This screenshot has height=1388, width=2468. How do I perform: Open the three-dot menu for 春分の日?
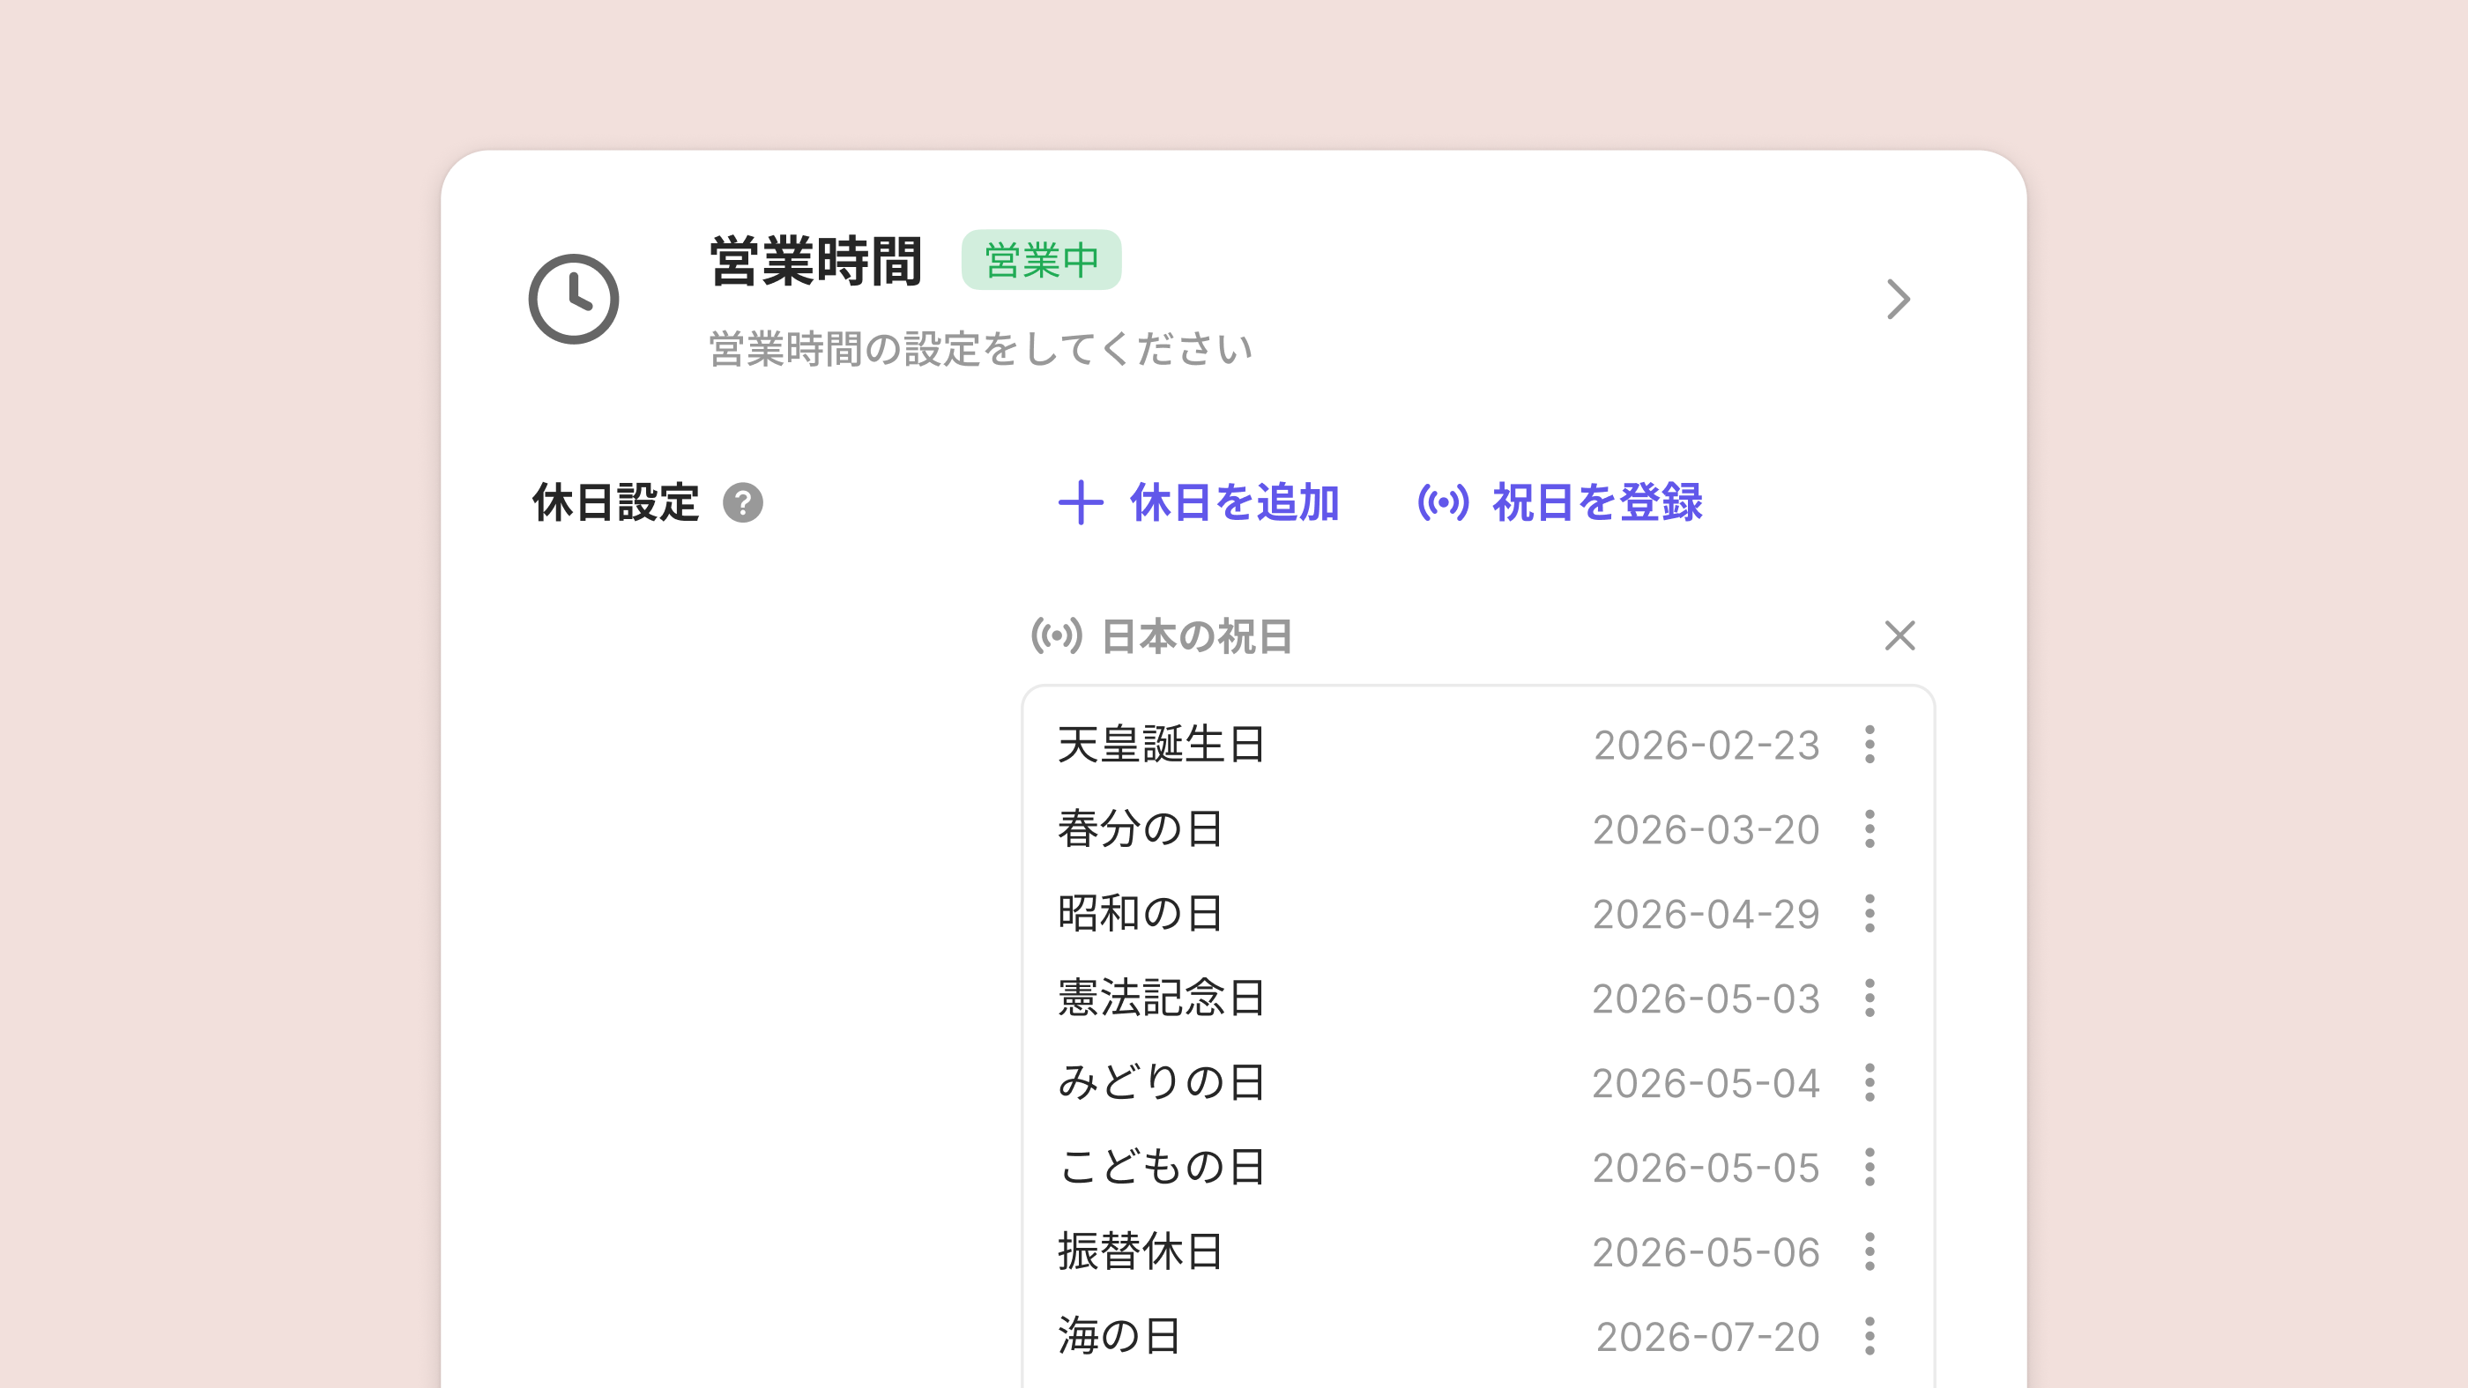(1870, 828)
